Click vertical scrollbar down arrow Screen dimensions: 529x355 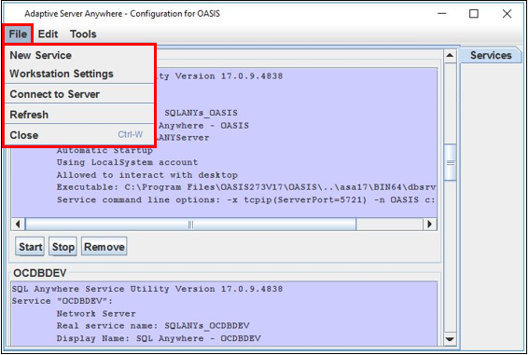point(450,339)
